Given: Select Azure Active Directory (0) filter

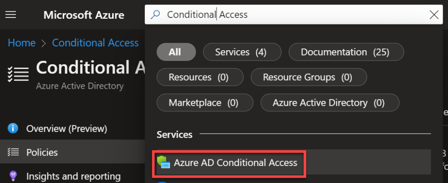Looking at the screenshot, I should pos(330,102).
